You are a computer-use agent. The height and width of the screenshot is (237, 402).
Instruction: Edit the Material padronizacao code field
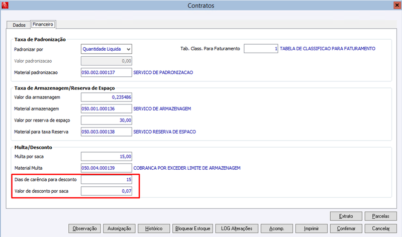coord(107,72)
